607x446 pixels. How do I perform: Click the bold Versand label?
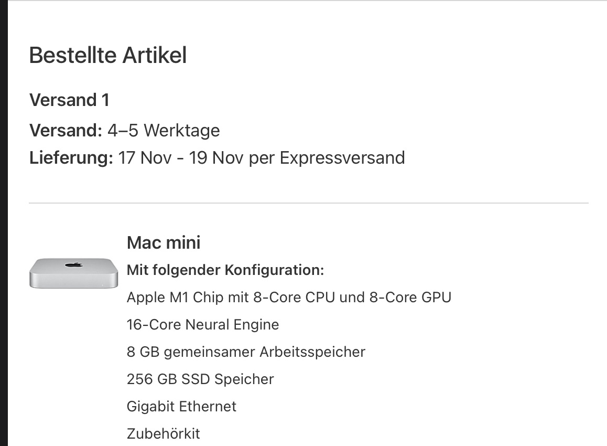[66, 131]
